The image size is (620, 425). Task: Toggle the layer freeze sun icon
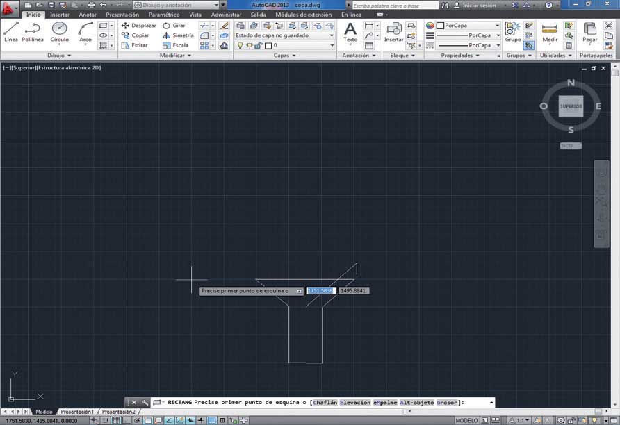tap(249, 45)
